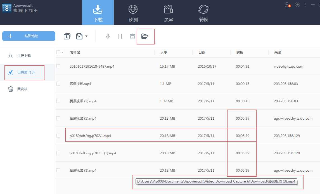Open the 下载 download tab
Viewport: 320px width, 194px height.
pyautogui.click(x=98, y=13)
